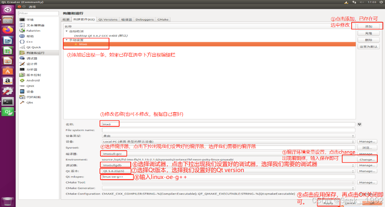Click the 设置为默认 button
This screenshot has width=385, height=207.
click(369, 47)
